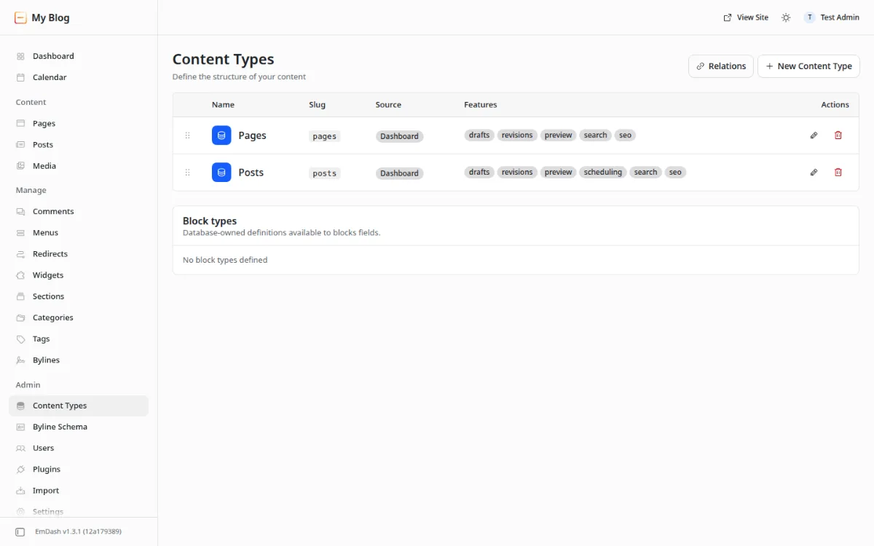Click the Features column header
The width and height of the screenshot is (874, 546).
pyautogui.click(x=481, y=105)
